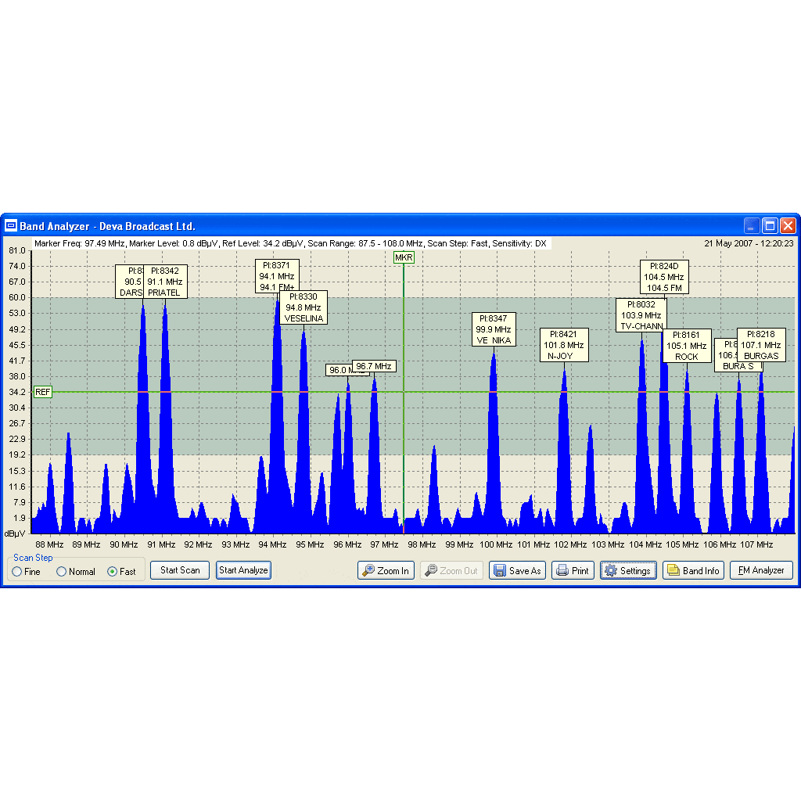Viewport: 801px width, 801px height.
Task: Open Settings via the gear icon
Action: [x=611, y=571]
